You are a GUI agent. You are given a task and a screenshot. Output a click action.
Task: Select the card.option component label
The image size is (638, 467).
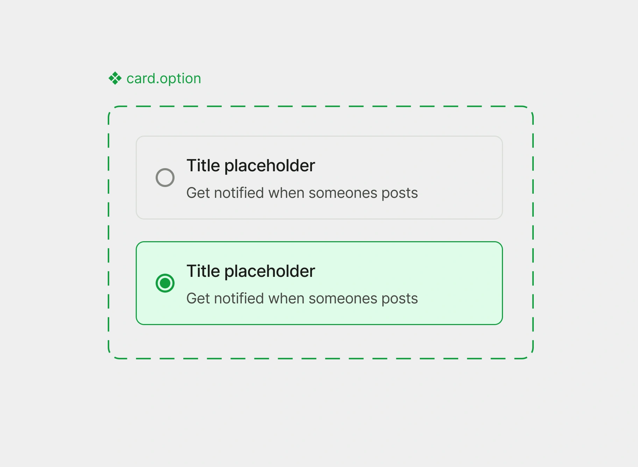[164, 79]
